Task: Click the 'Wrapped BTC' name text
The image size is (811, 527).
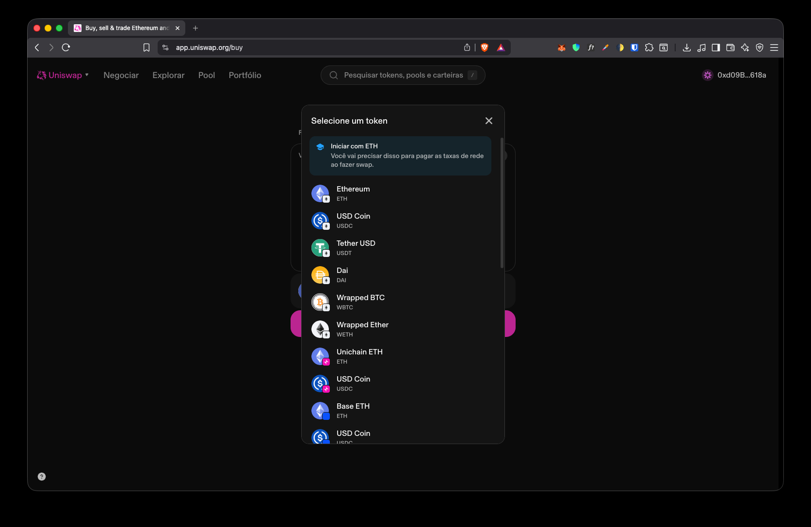Action: [x=360, y=298]
